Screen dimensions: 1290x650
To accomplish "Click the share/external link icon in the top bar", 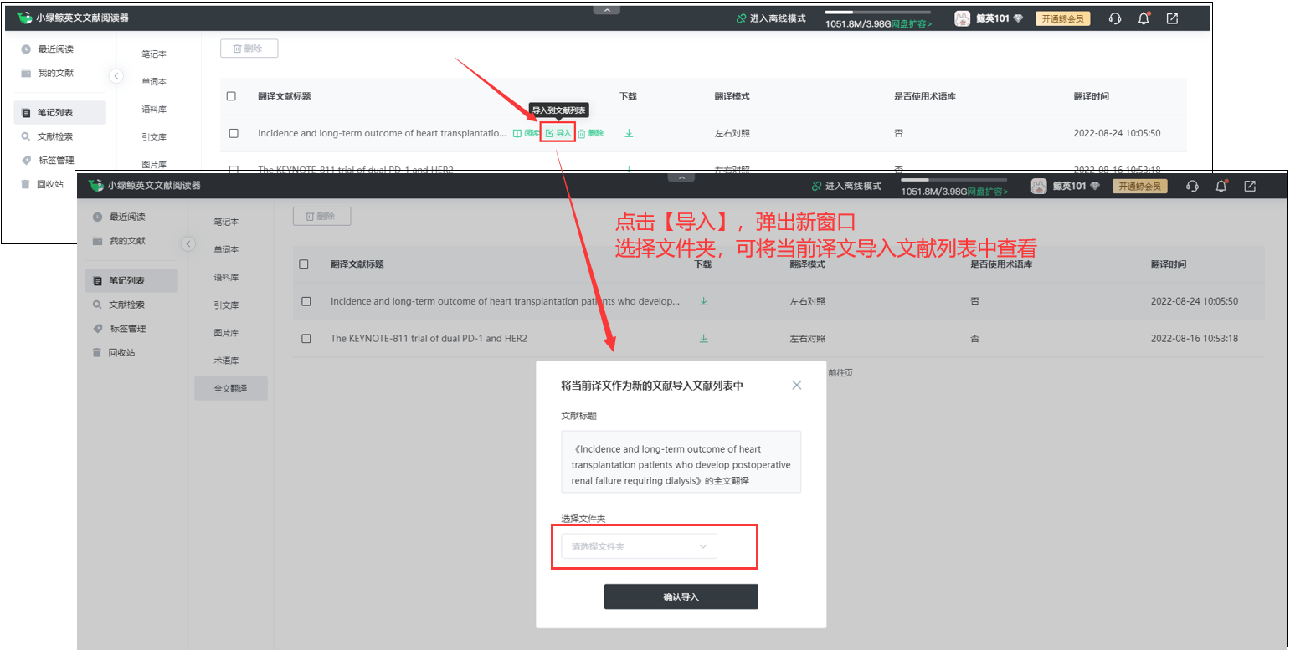I will click(x=1174, y=18).
